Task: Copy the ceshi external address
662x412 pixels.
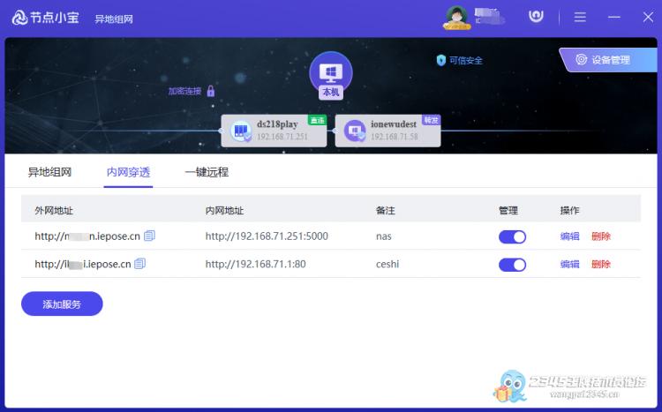Action: point(139,264)
